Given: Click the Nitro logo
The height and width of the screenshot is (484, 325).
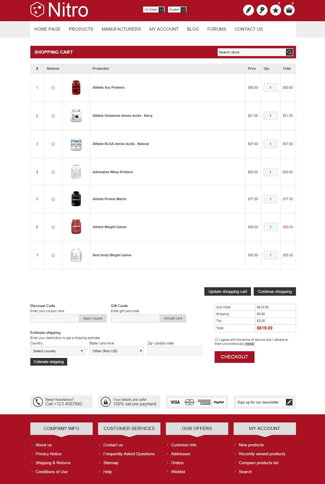Looking at the screenshot, I should [59, 10].
